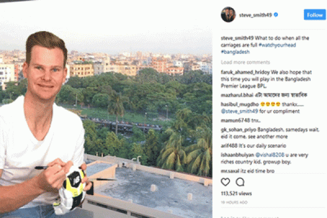Click the @vishal8208 mention link
The image size is (327, 218).
pyautogui.click(x=270, y=155)
